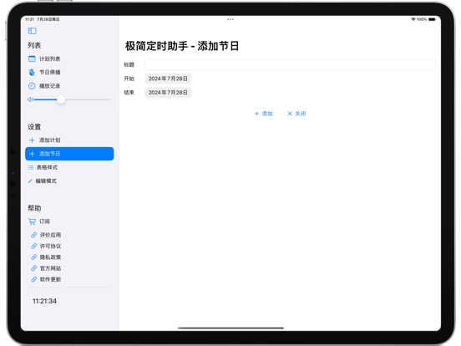This screenshot has width=461, height=346.
Task: Click the 11:21:34 clock text
Action: coord(44,301)
